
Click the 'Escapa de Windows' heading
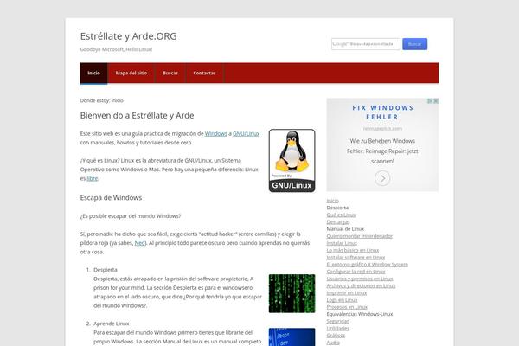click(x=111, y=198)
